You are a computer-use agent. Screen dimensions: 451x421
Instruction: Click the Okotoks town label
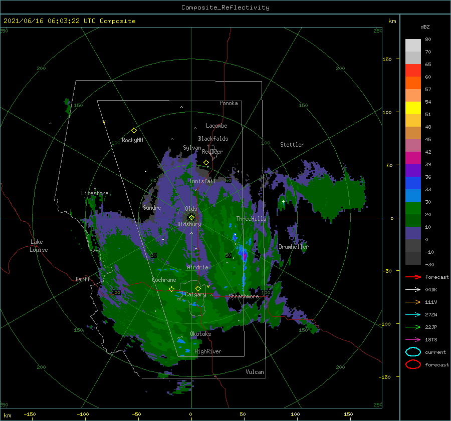pyautogui.click(x=200, y=334)
